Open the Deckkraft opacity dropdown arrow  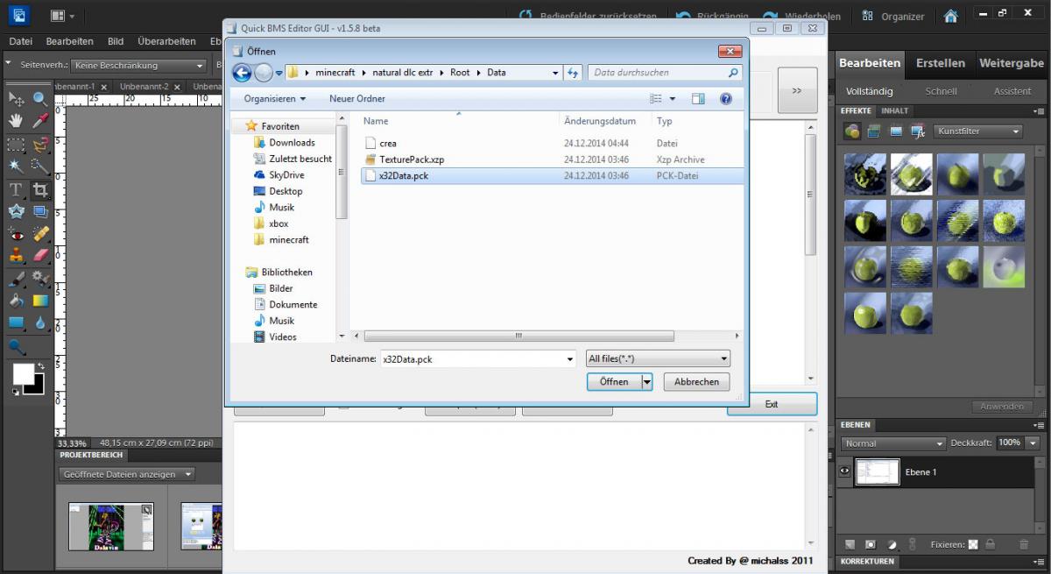point(1033,443)
